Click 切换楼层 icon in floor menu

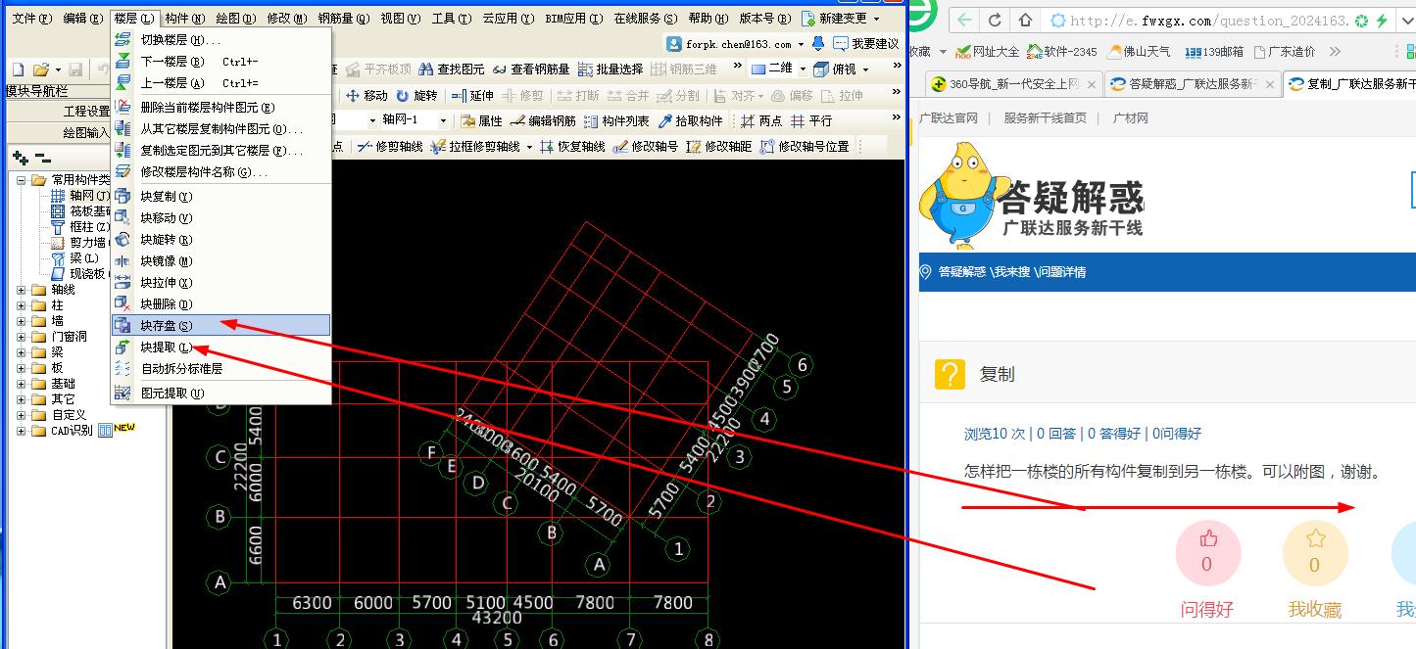pyautogui.click(x=122, y=40)
